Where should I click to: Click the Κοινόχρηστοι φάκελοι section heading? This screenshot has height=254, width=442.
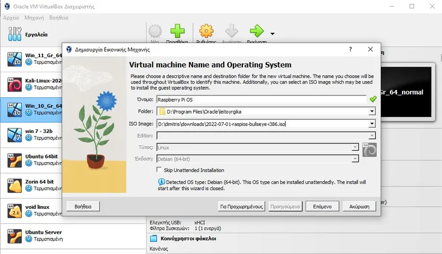pyautogui.click(x=188, y=238)
